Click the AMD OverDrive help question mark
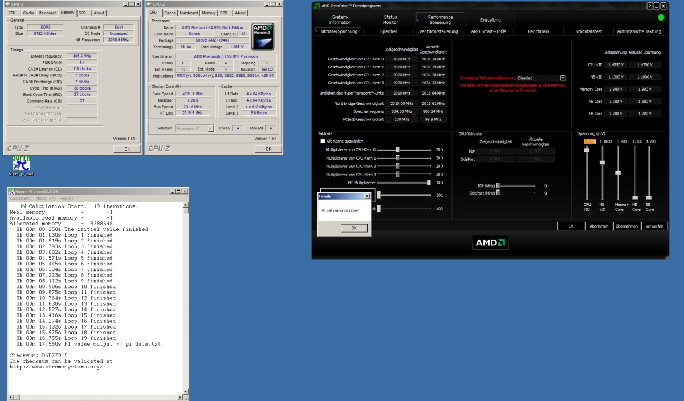The height and width of the screenshot is (401, 684). 650,6
